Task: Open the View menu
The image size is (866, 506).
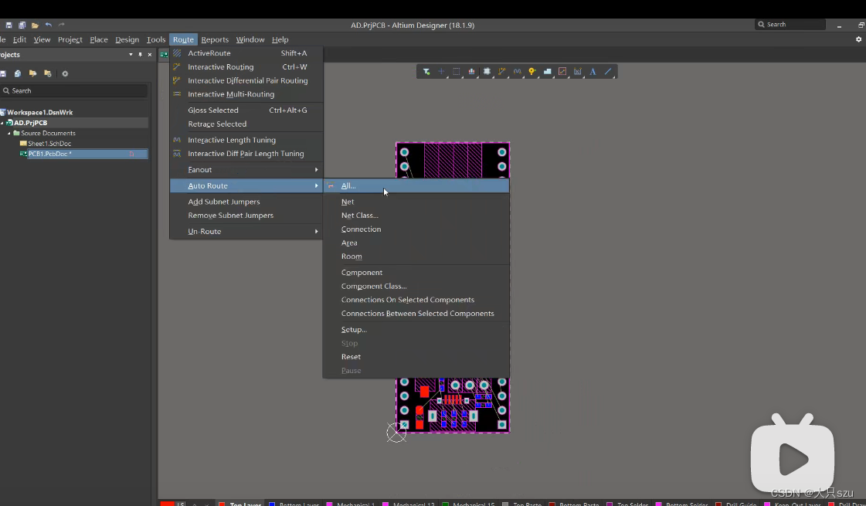Action: (42, 39)
